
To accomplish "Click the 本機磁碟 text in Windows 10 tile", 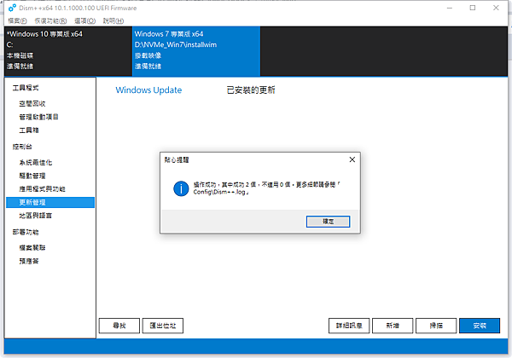I will point(20,55).
